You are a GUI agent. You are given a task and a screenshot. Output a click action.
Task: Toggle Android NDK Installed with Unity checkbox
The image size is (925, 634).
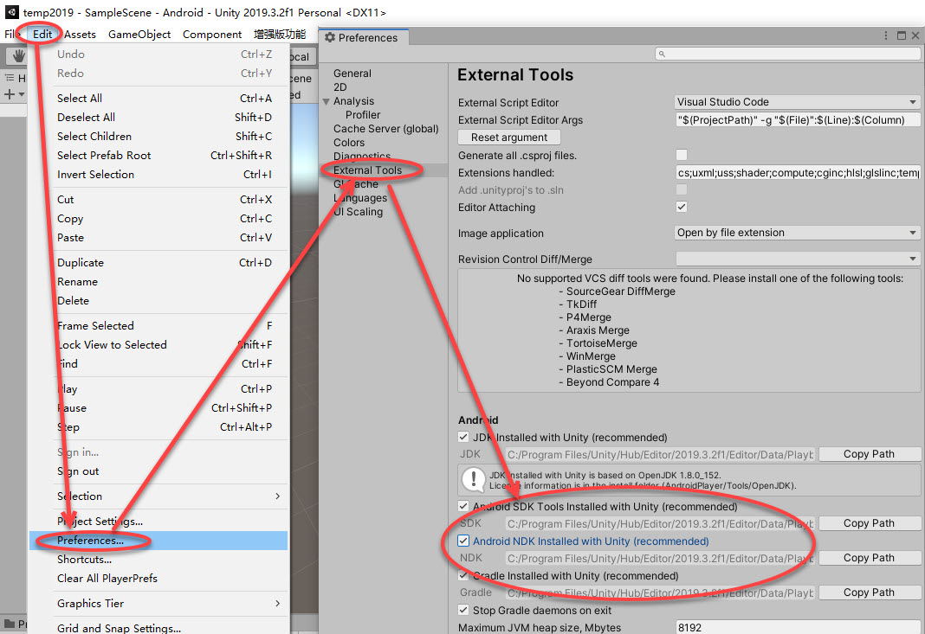(x=463, y=541)
